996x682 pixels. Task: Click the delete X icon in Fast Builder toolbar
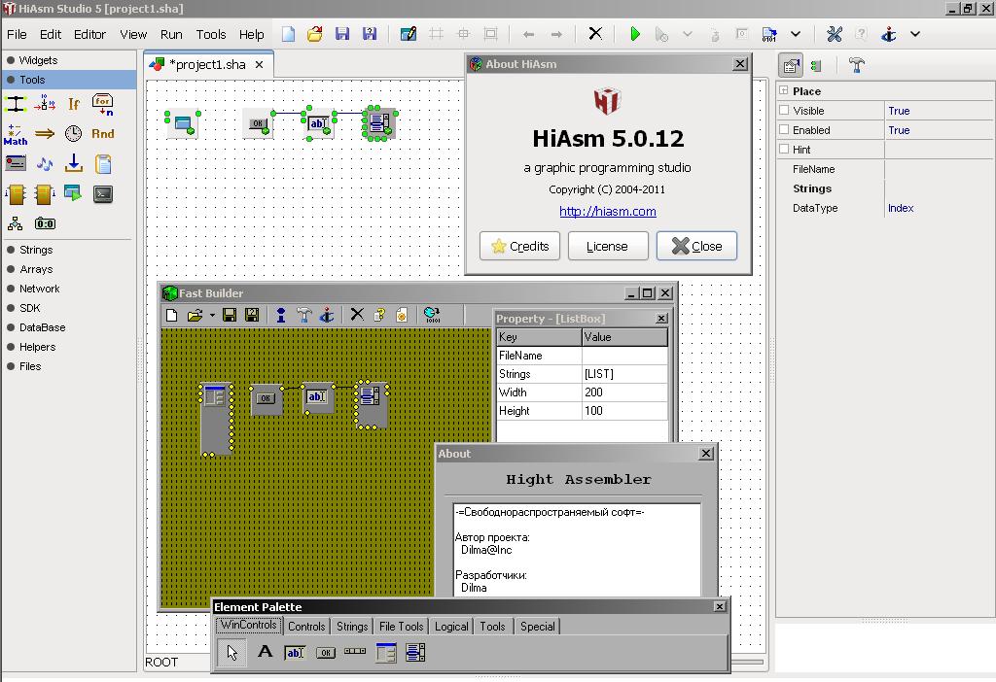[x=356, y=315]
